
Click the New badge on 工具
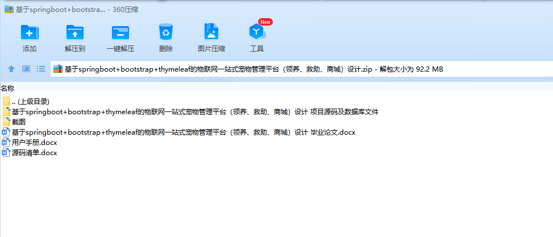[265, 22]
